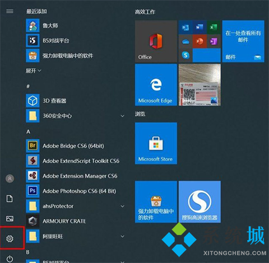Launch the 鲁大师 app icon
The image size is (269, 263).
click(x=33, y=26)
